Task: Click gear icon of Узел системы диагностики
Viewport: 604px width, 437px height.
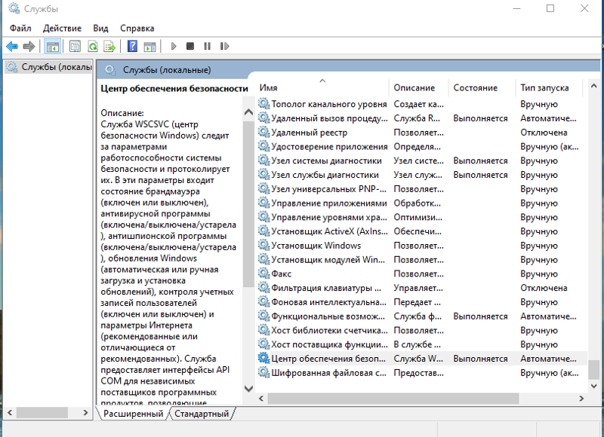Action: 263,160
